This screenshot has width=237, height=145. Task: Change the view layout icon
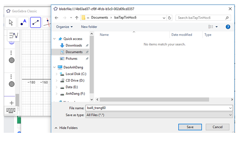click(211, 27)
